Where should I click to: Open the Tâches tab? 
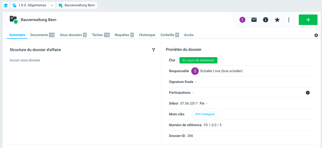(x=100, y=35)
